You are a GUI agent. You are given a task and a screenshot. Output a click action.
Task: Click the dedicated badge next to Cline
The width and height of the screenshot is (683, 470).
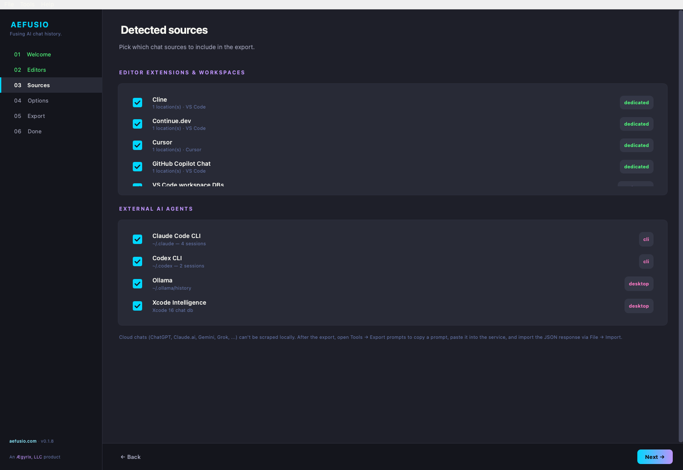click(x=636, y=103)
